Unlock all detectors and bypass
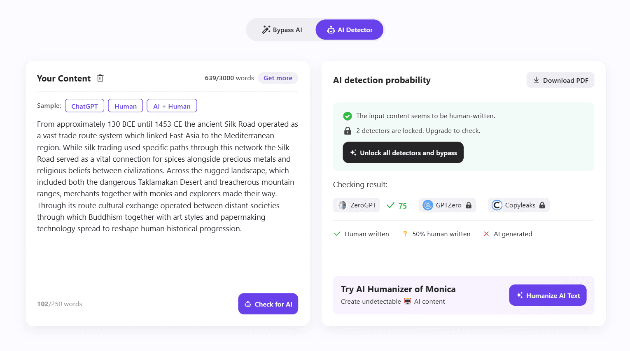The image size is (630, 351). [x=403, y=153]
